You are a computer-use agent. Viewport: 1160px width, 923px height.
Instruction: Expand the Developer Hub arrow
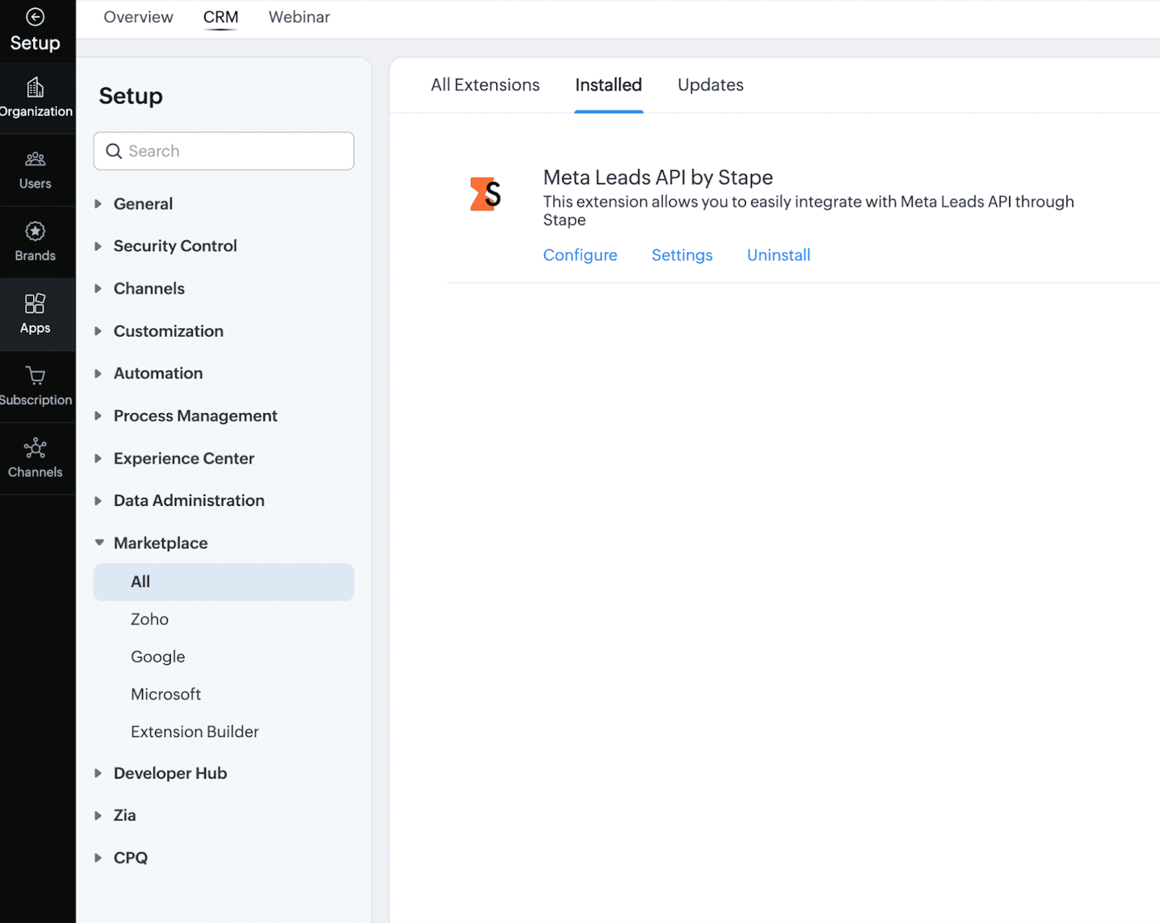[x=98, y=773]
